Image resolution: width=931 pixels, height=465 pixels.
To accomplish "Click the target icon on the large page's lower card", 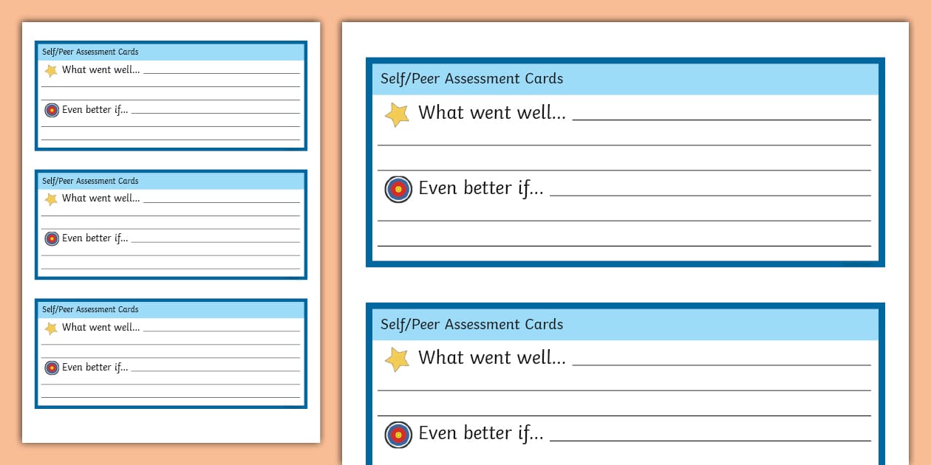I will (x=398, y=435).
